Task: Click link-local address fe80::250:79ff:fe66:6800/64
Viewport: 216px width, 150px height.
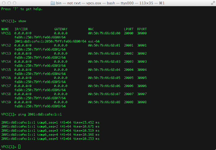Action: point(40,37)
